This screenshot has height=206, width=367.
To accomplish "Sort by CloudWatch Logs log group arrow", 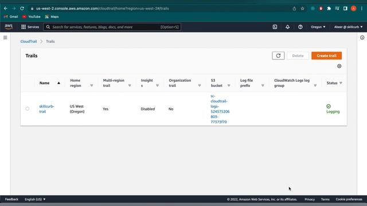I will (315, 85).
